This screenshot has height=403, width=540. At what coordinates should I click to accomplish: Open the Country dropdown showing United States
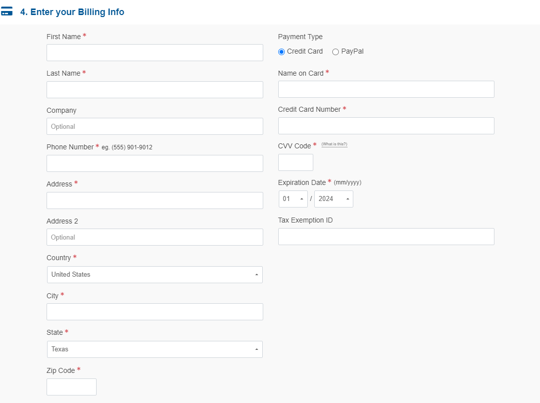click(x=155, y=275)
